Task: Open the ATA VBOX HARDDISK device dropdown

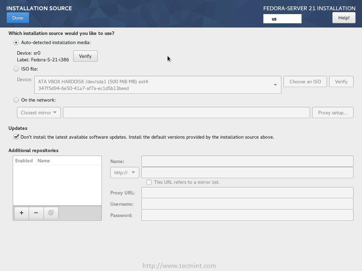Action: pos(158,85)
